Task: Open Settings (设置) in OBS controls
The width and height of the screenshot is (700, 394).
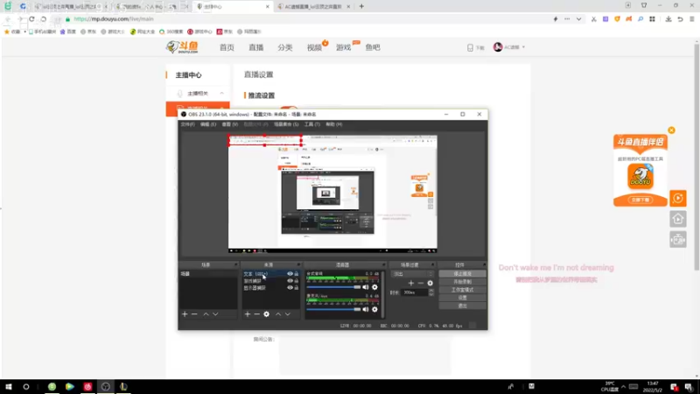Action: pyautogui.click(x=462, y=298)
